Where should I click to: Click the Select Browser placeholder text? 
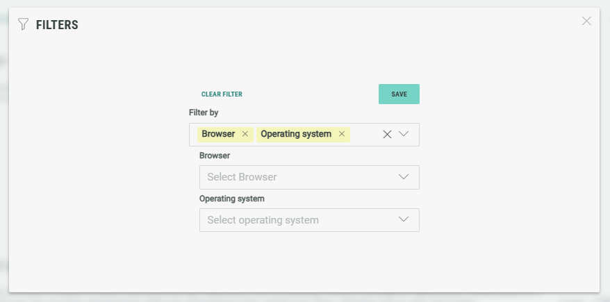click(x=242, y=177)
